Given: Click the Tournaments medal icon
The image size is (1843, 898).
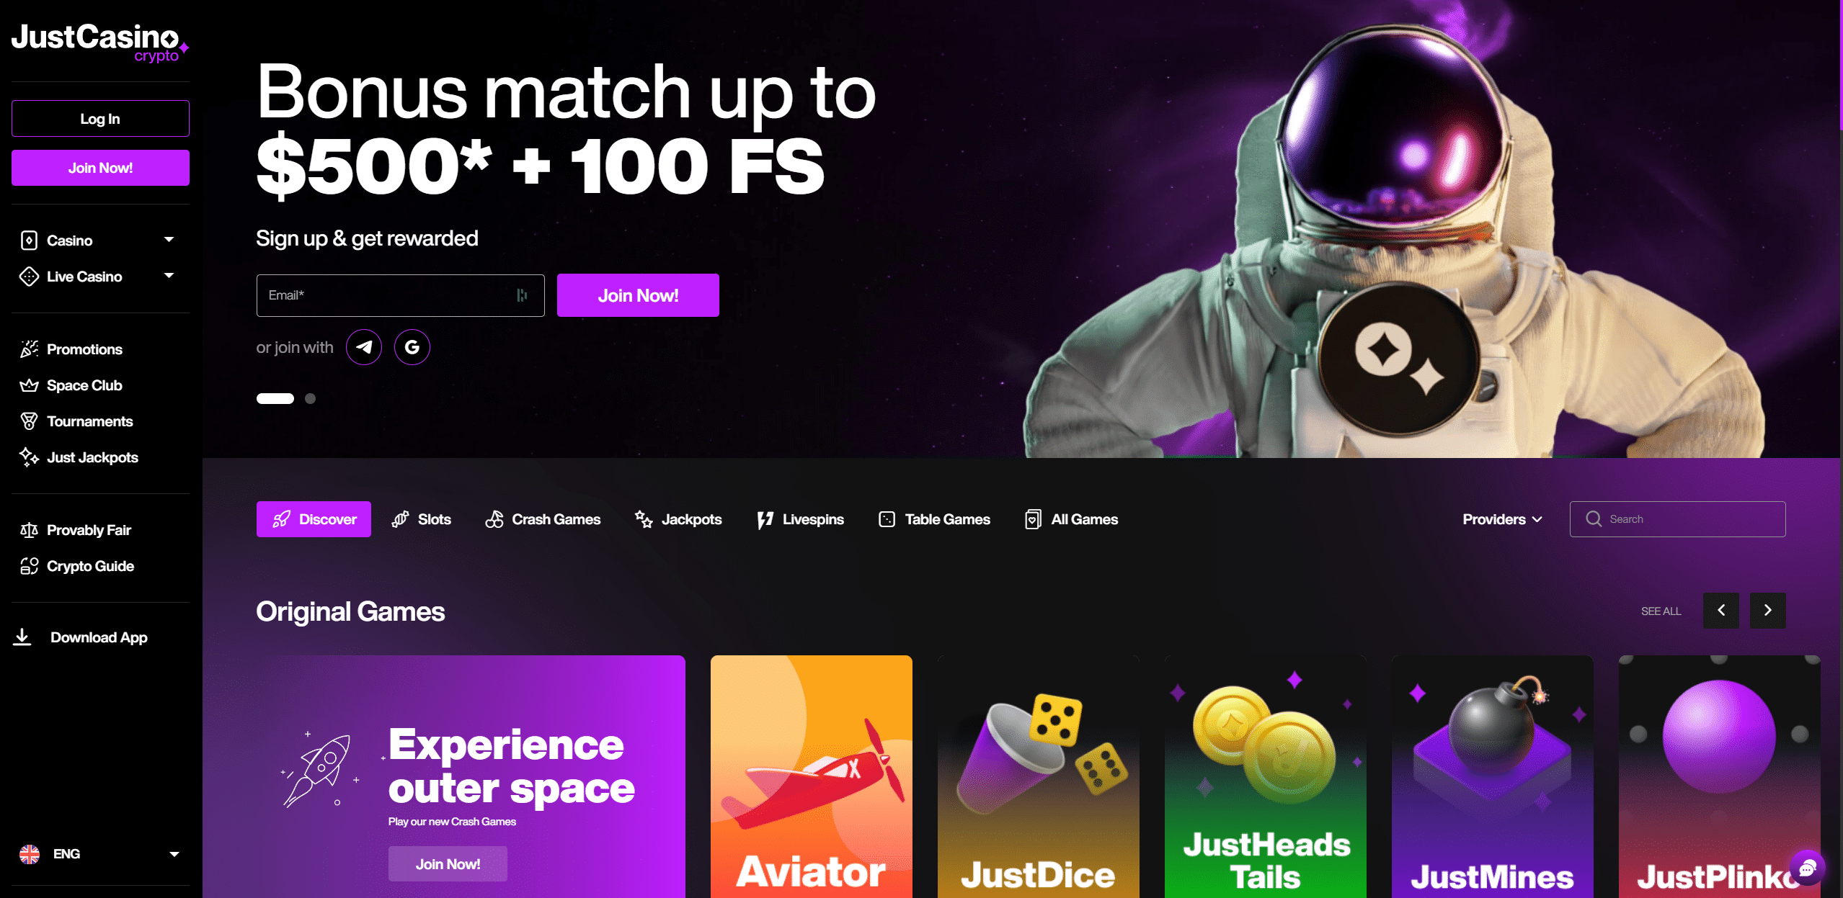Looking at the screenshot, I should coord(29,421).
